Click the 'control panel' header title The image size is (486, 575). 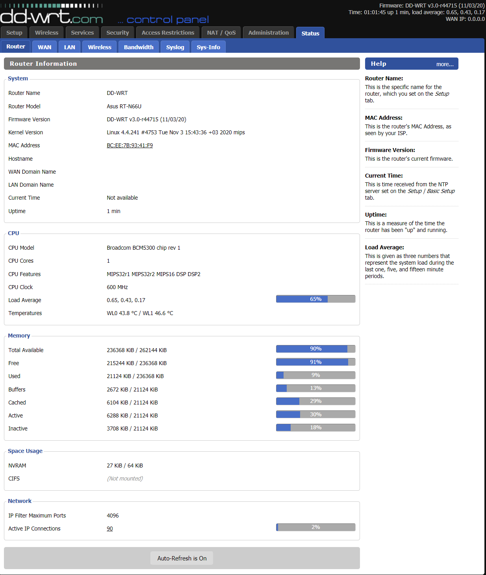pos(167,19)
